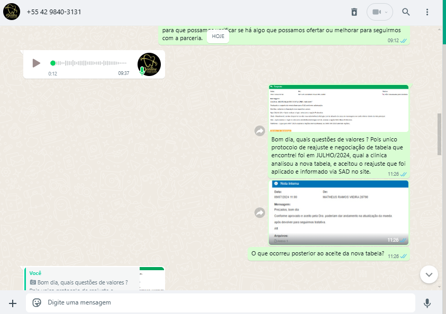This screenshot has height=314, width=446.
Task: Click the 09:12 message read receipt
Action: 403,41
